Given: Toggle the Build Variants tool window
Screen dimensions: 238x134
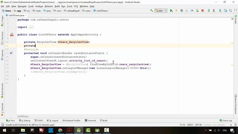Looking at the screenshot, I should click(x=2, y=90).
